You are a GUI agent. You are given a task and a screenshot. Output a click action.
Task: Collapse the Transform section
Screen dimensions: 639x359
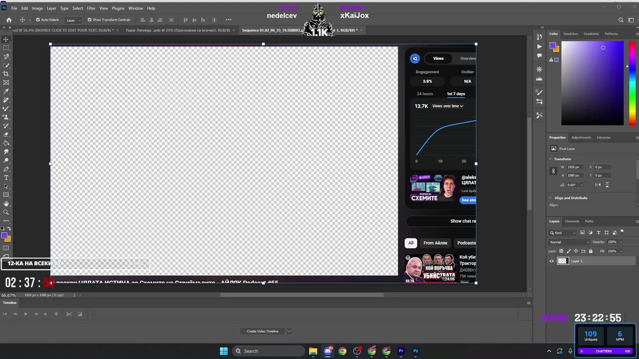551,159
